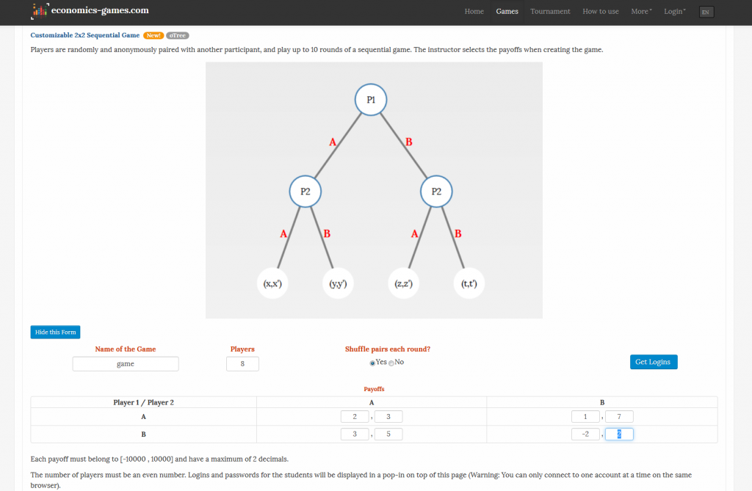Viewport: 752px width, 491px height.
Task: Select Yes for shuffle pairs each round
Action: coord(372,363)
